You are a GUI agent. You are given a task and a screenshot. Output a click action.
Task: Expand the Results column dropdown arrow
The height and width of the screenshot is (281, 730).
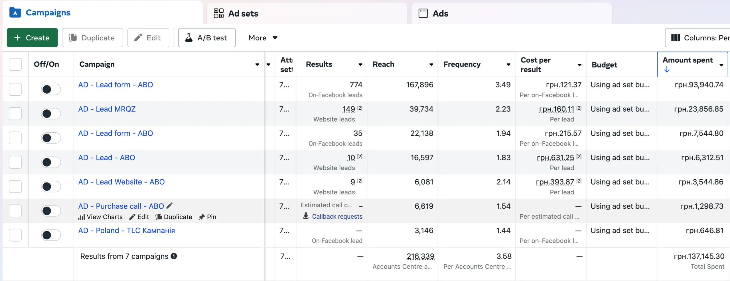click(360, 65)
